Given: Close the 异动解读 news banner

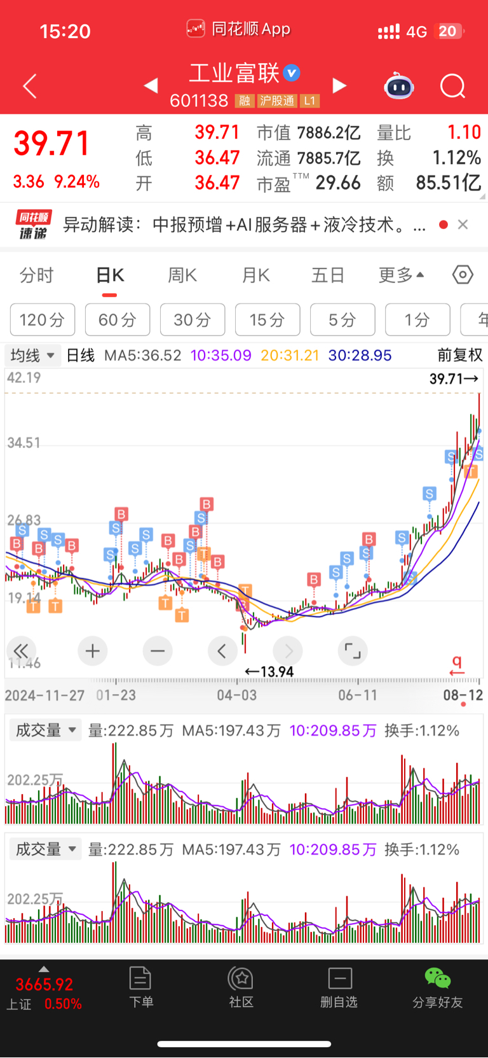Looking at the screenshot, I should point(463,225).
